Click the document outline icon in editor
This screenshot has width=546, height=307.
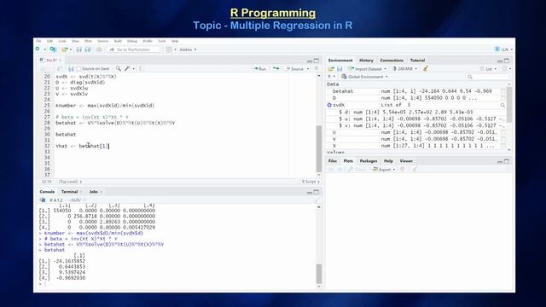[x=317, y=68]
